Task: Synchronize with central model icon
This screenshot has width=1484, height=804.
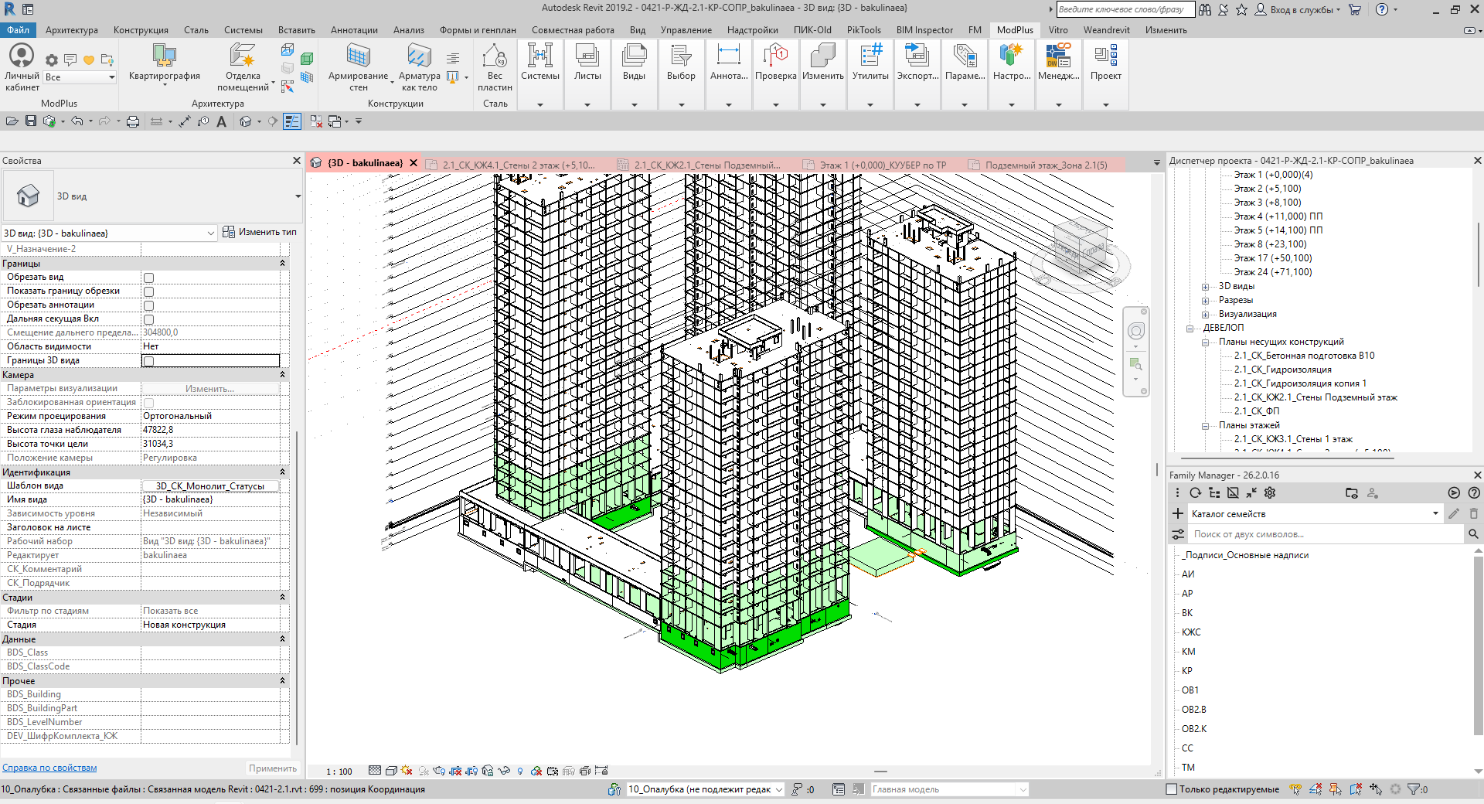Action: [49, 121]
